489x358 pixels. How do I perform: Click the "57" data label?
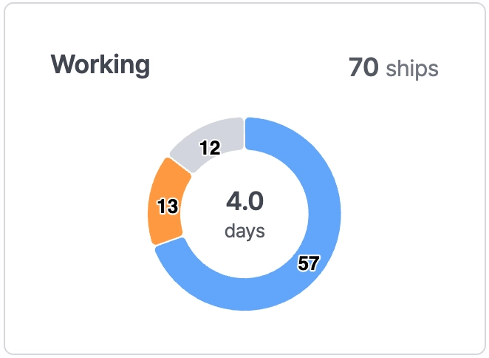307,263
